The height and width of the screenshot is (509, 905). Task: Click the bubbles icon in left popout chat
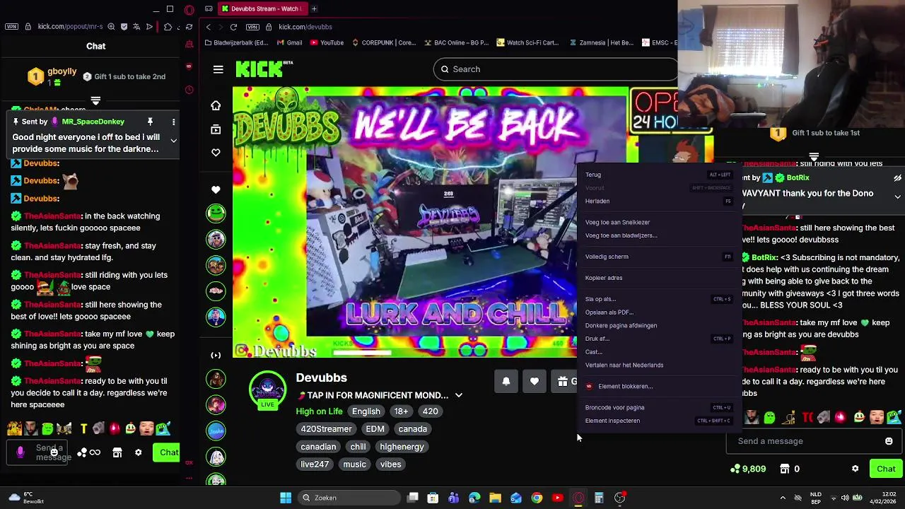point(81,452)
